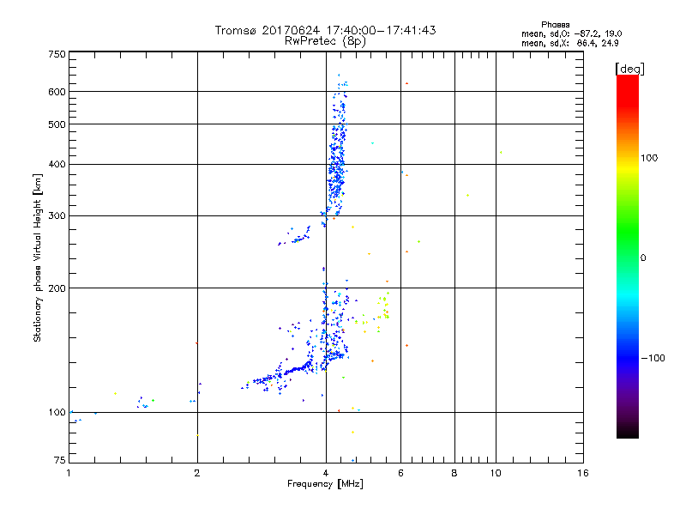Screen dimensions: 686x515
Task: Click the small blue trace segment below 300 km near 3.5 MHz
Action: point(294,236)
